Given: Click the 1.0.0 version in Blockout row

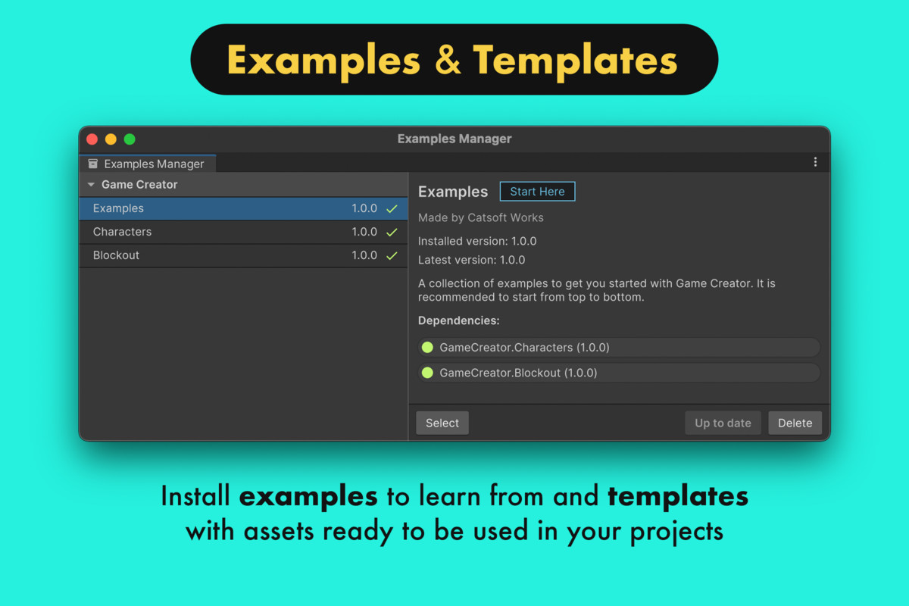Looking at the screenshot, I should (364, 255).
